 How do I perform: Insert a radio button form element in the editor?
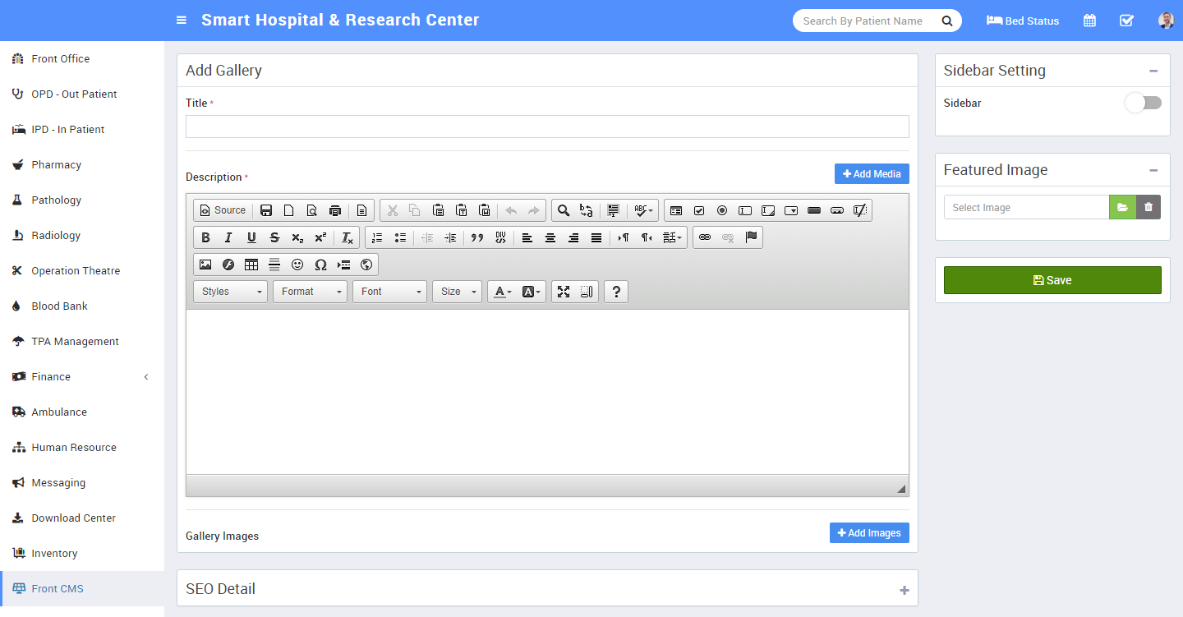722,210
